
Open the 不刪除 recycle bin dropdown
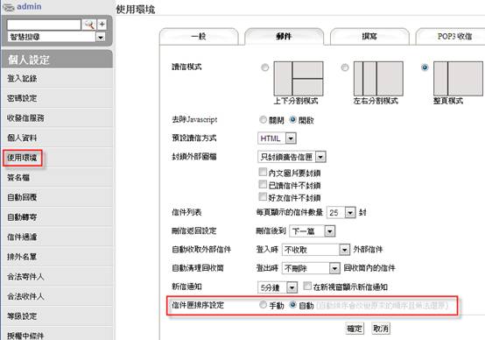[x=311, y=268]
